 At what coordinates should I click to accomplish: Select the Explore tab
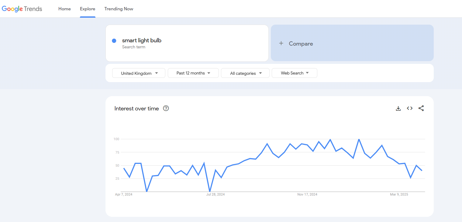[88, 9]
